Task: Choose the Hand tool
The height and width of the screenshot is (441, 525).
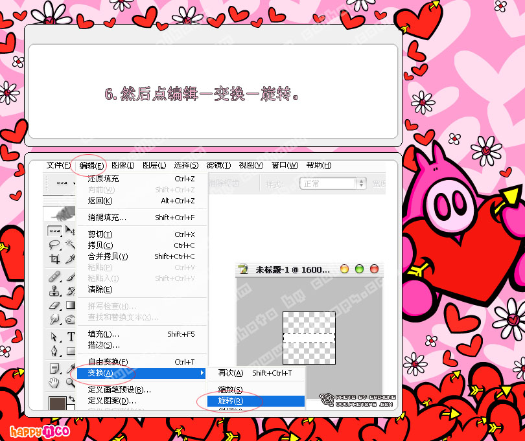Action: pos(55,383)
